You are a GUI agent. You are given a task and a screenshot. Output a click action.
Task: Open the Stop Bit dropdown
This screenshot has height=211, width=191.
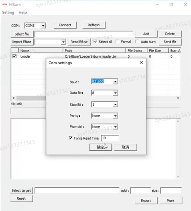115,105
